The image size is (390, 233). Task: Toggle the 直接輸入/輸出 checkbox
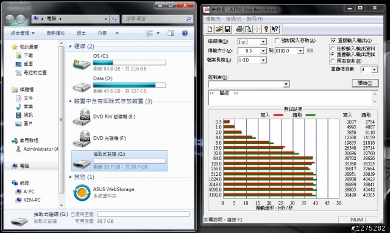pos(333,40)
